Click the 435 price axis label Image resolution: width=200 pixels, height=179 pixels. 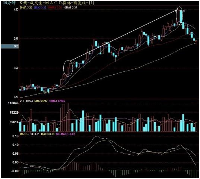pyautogui.click(x=16, y=10)
